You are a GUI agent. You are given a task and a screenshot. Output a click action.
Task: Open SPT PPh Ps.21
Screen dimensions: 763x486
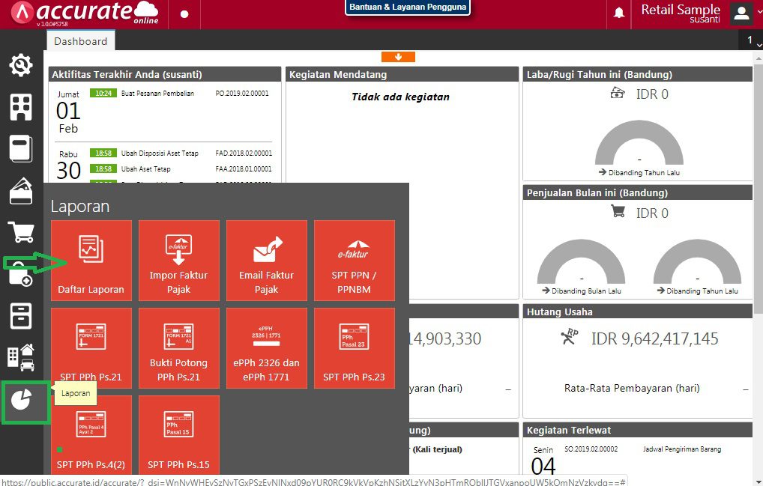91,347
